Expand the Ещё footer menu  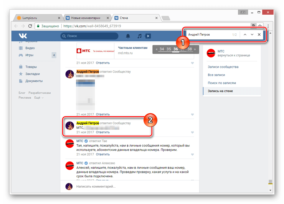click(x=39, y=98)
